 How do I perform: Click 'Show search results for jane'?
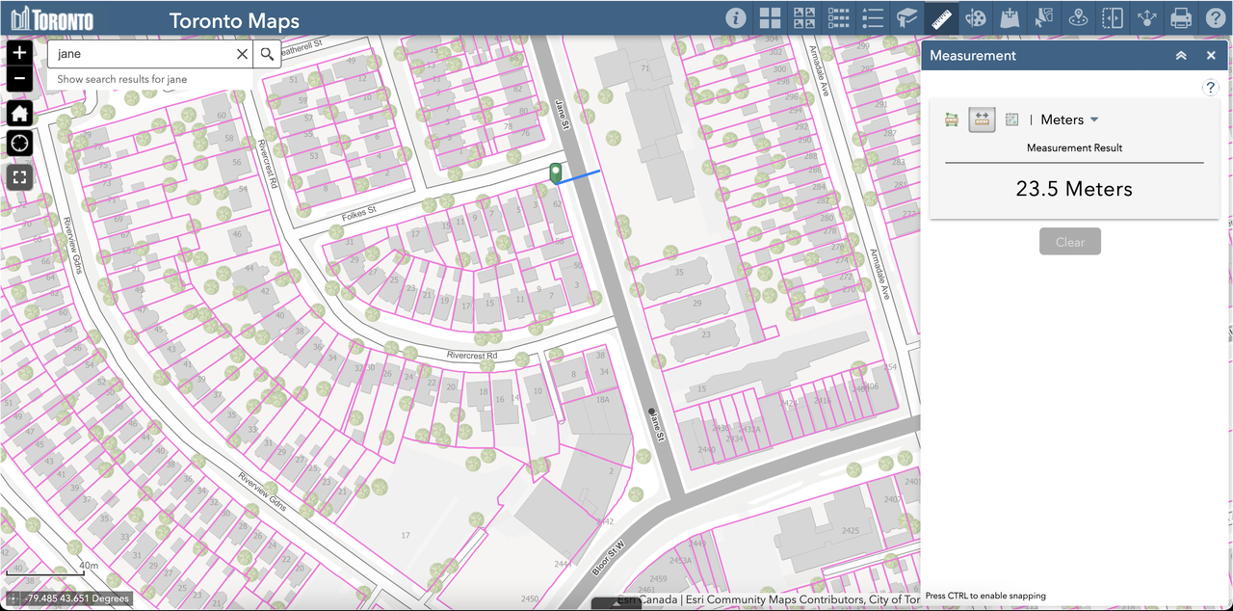122,79
